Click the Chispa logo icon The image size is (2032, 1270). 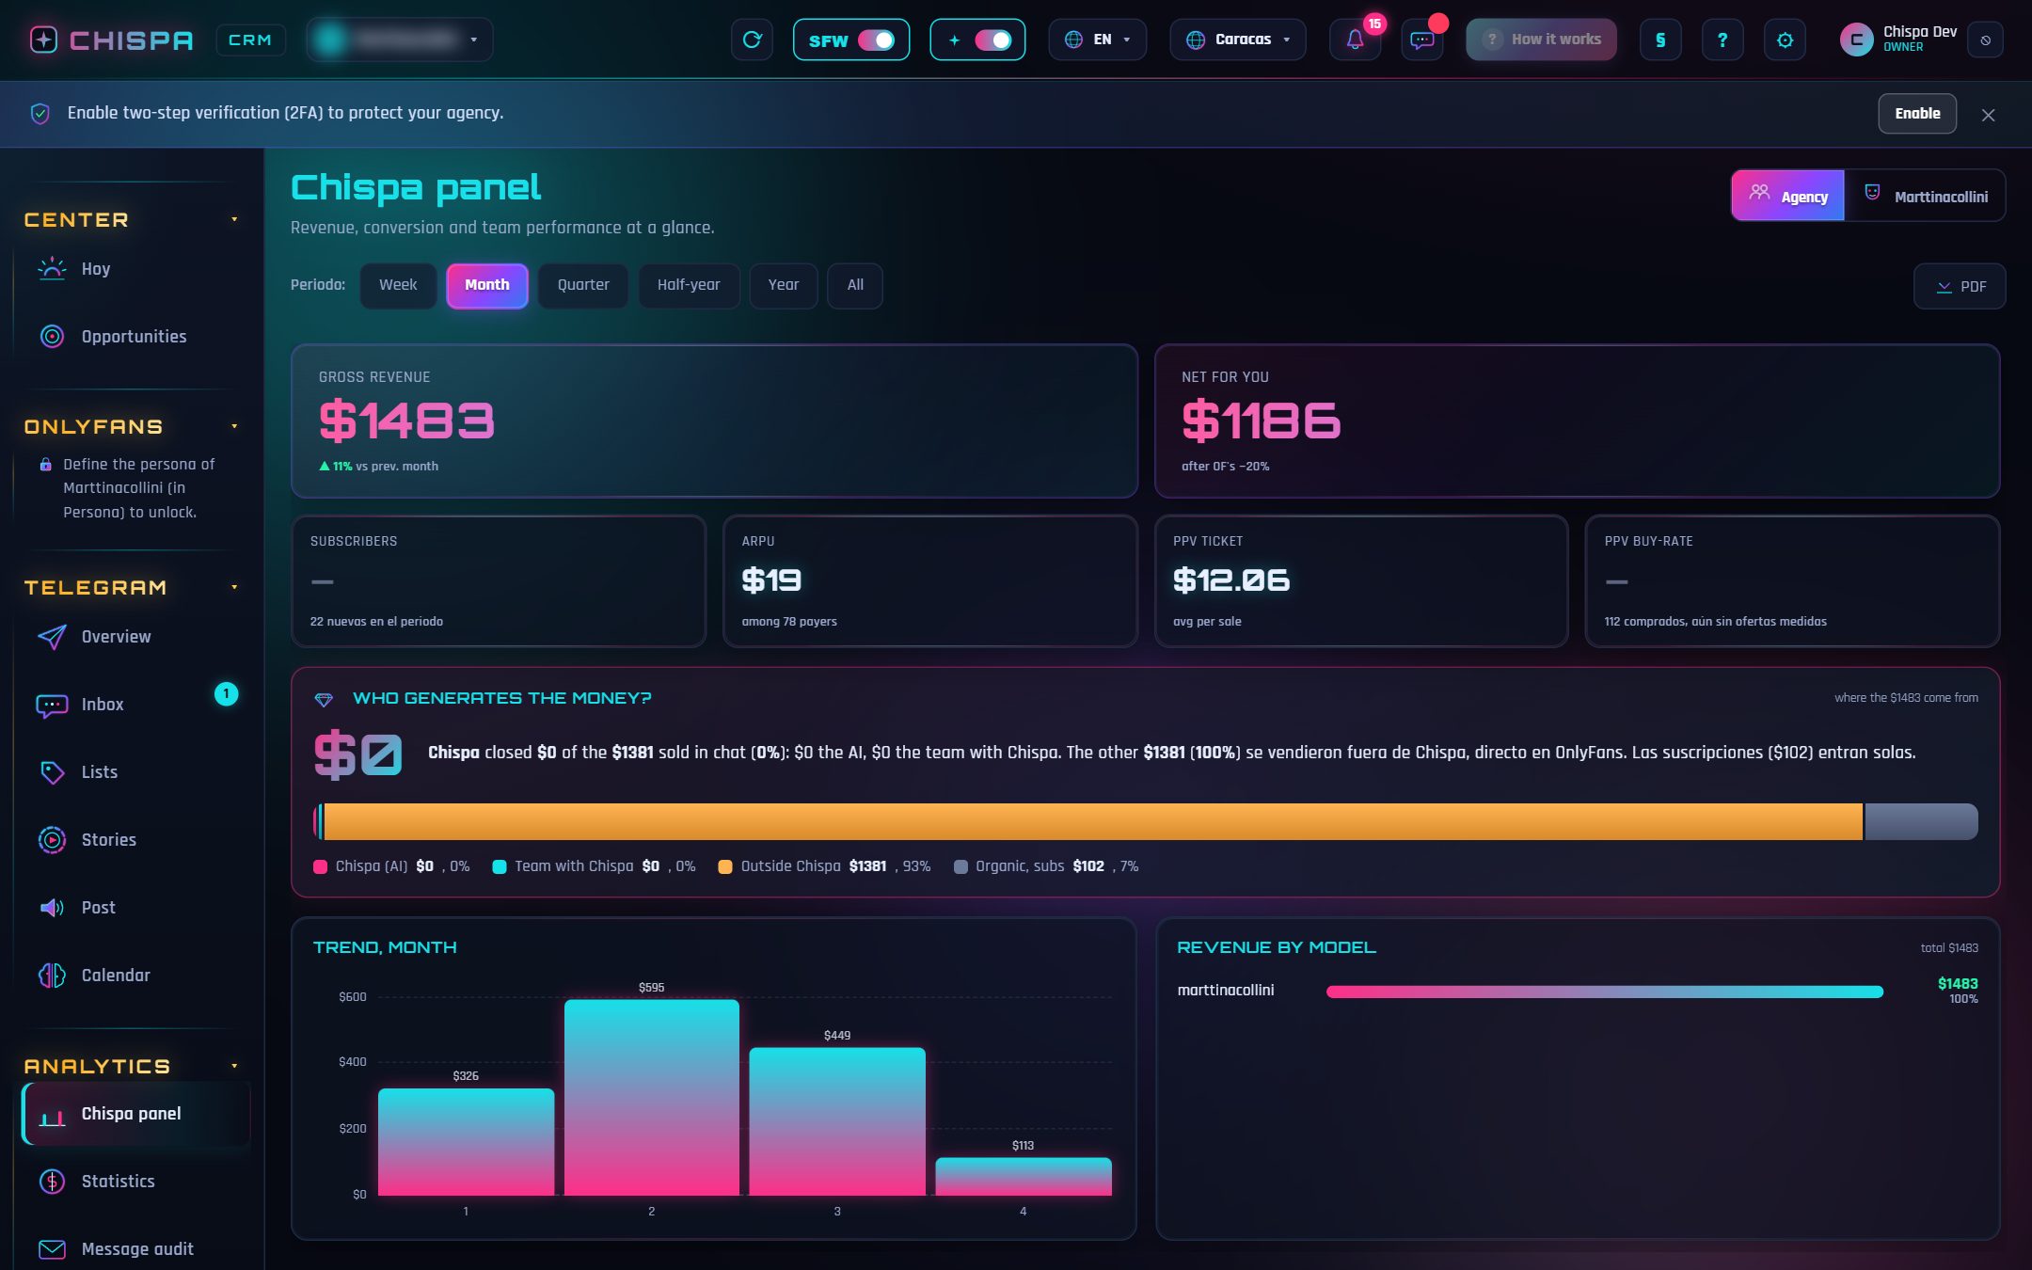pyautogui.click(x=43, y=40)
